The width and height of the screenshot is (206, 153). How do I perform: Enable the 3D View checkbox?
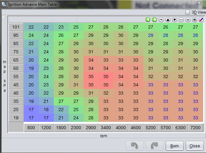188,12
